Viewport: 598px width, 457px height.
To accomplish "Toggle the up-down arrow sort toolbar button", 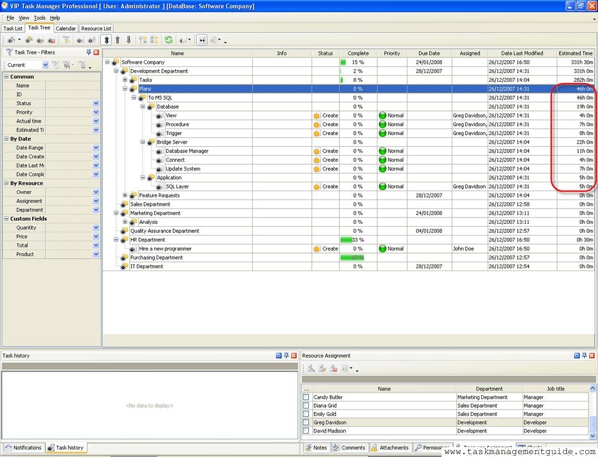I will [106, 40].
